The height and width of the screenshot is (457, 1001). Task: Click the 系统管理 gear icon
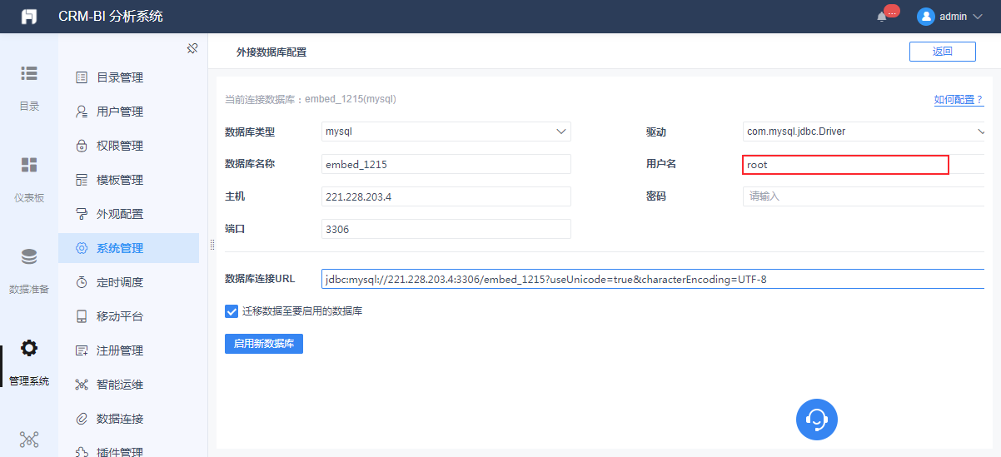coord(82,248)
